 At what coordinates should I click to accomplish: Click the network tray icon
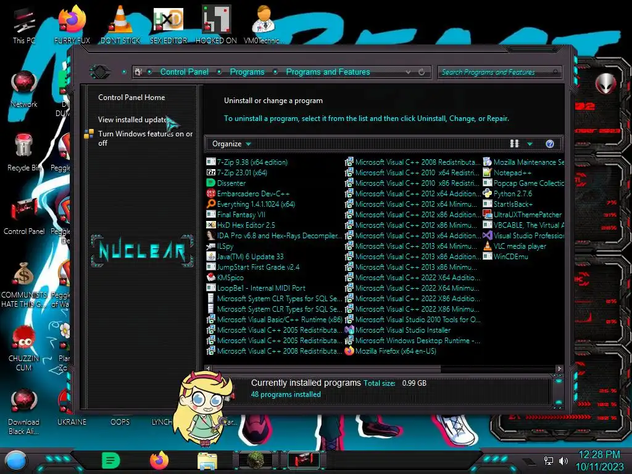click(549, 460)
